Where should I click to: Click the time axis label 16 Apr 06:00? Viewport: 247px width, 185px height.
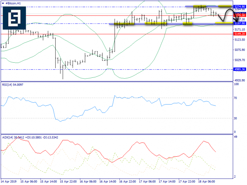[88, 182]
